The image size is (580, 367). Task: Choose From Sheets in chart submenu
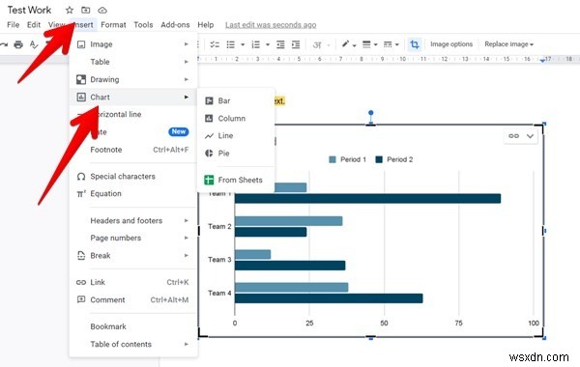pos(236,180)
